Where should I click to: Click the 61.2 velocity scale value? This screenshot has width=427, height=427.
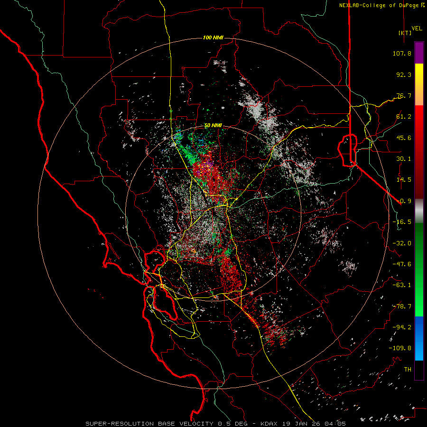404,117
